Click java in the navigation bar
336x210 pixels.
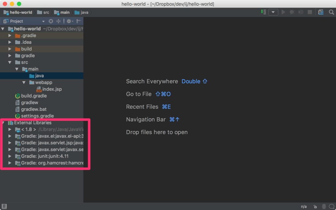pyautogui.click(x=81, y=12)
